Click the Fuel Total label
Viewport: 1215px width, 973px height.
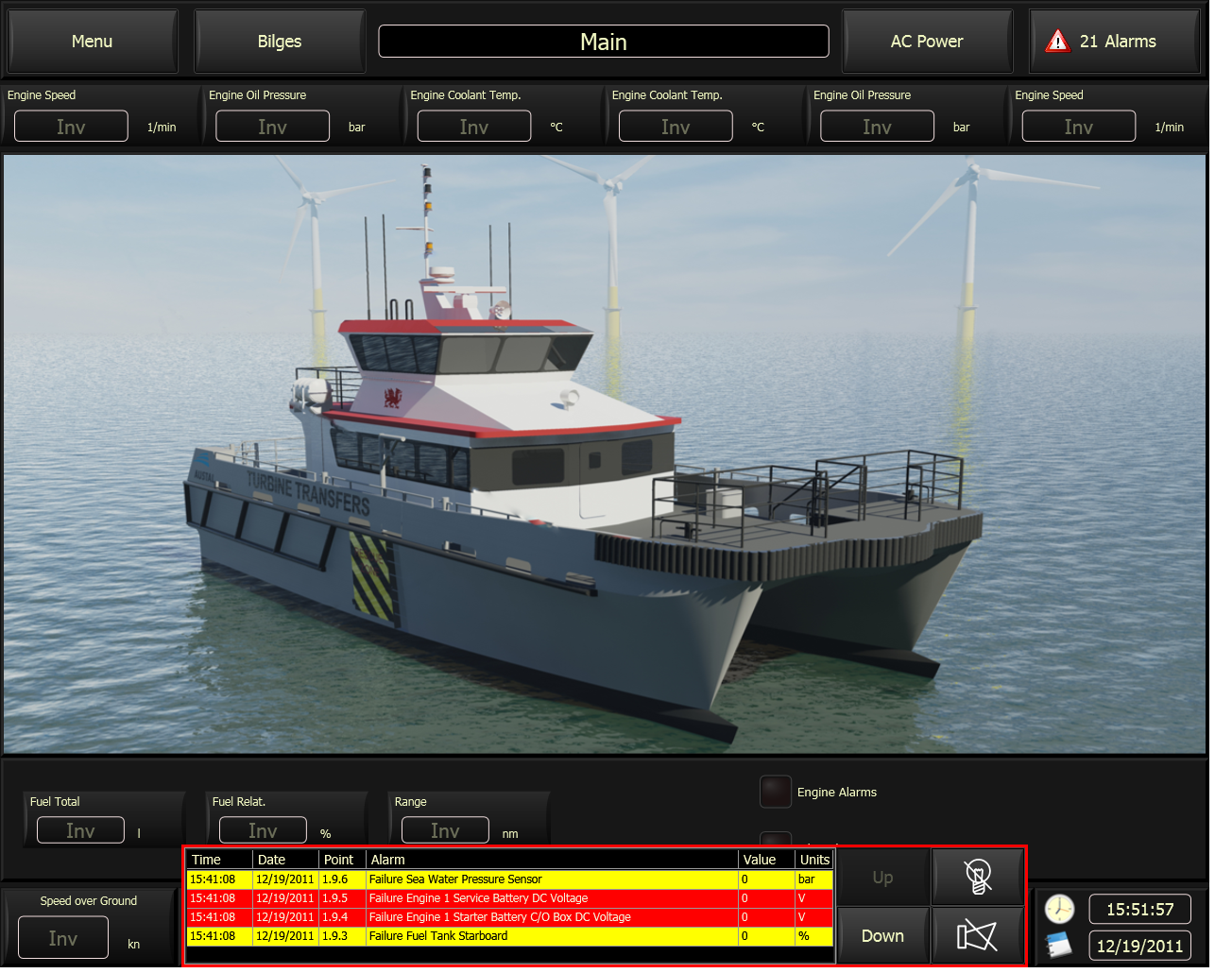tap(55, 802)
